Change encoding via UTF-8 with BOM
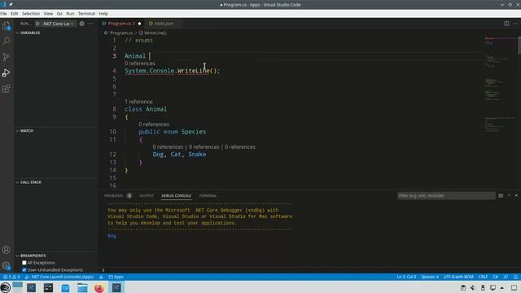This screenshot has height=293, width=521. [x=458, y=277]
